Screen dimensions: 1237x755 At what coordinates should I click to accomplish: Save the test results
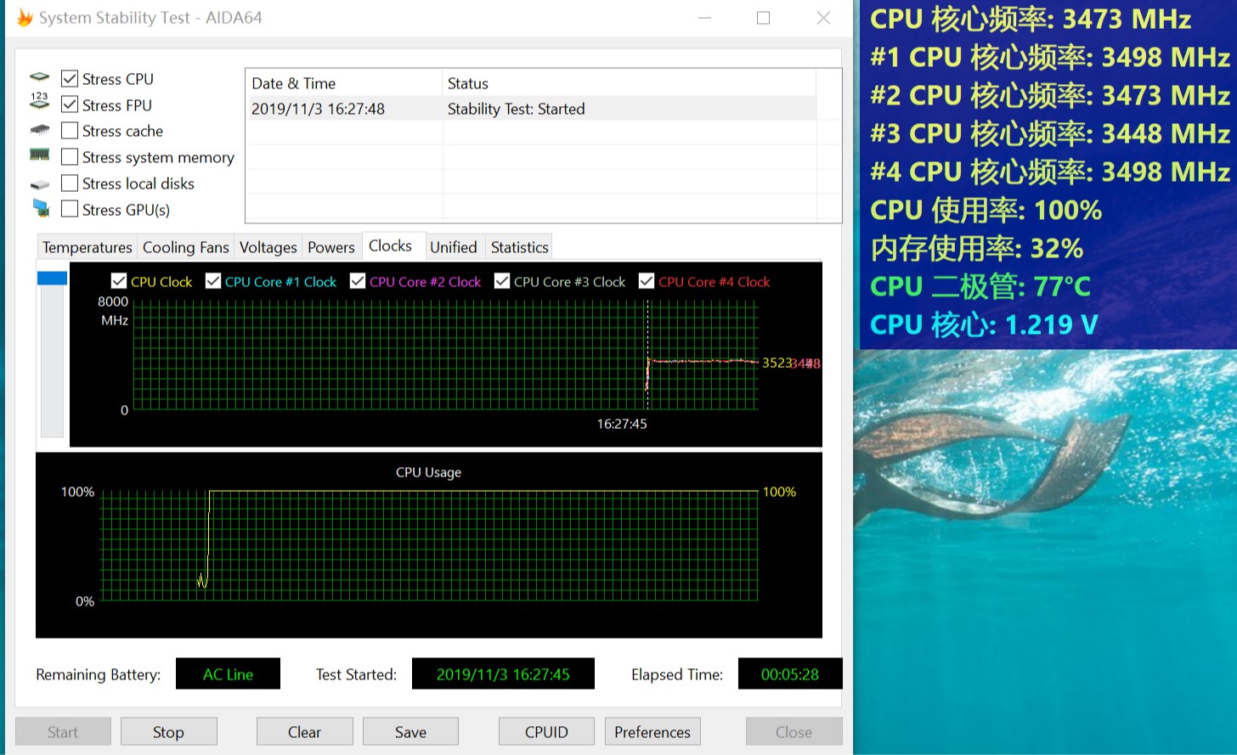(x=410, y=732)
